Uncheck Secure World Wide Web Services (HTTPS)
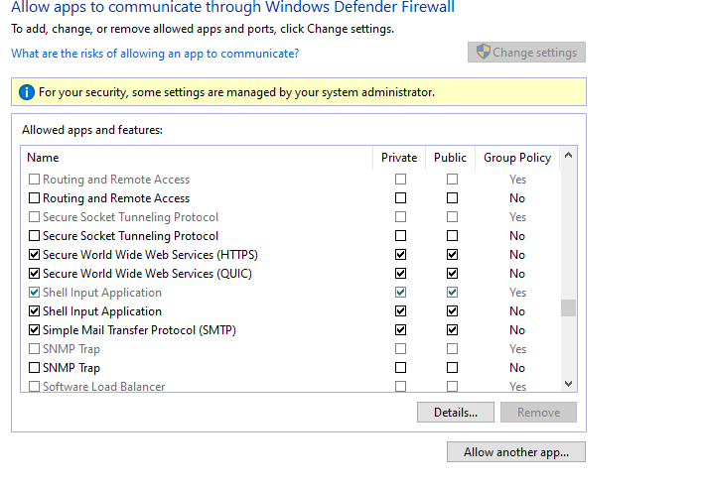This screenshot has height=488, width=704. pos(35,255)
